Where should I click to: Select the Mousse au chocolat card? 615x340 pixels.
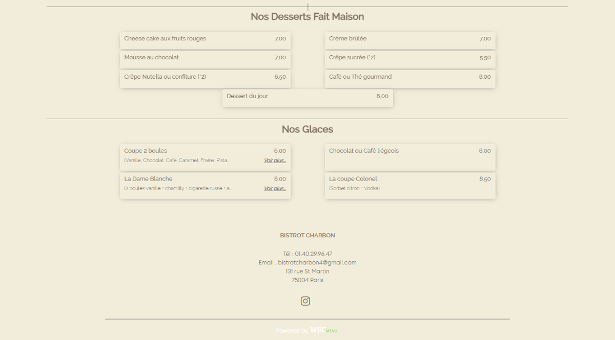[x=205, y=59]
